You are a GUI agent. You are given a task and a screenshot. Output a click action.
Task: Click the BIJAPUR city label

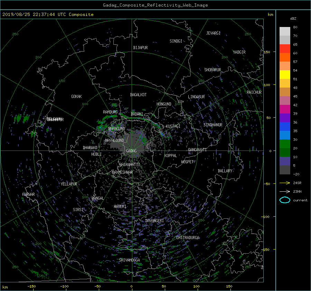pos(140,48)
